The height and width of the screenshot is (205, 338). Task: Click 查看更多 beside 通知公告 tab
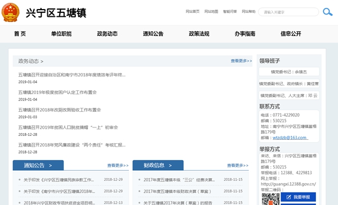tap(118, 165)
